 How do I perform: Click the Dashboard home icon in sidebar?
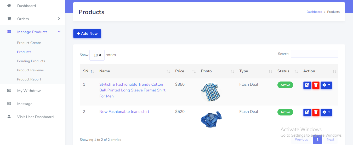[9, 6]
